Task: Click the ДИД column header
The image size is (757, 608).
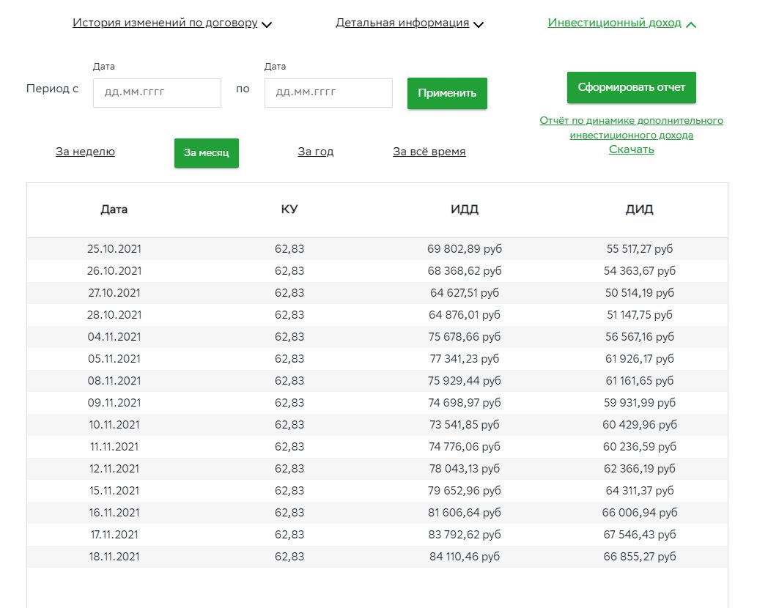Action: coord(640,210)
